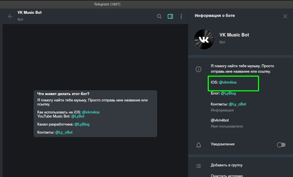
Task: Open @vkm4ios link in the info panel
Action: 228,82
